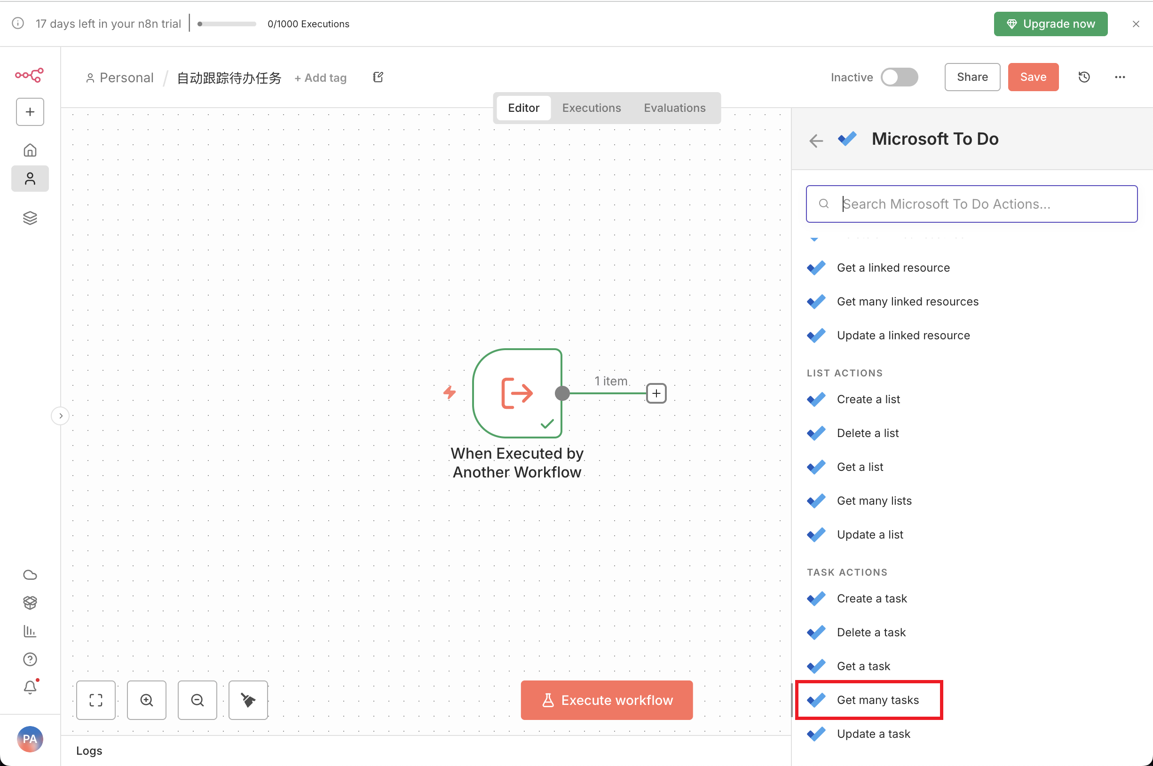This screenshot has height=766, width=1153.
Task: Open the notifications bell icon
Action: (x=30, y=688)
